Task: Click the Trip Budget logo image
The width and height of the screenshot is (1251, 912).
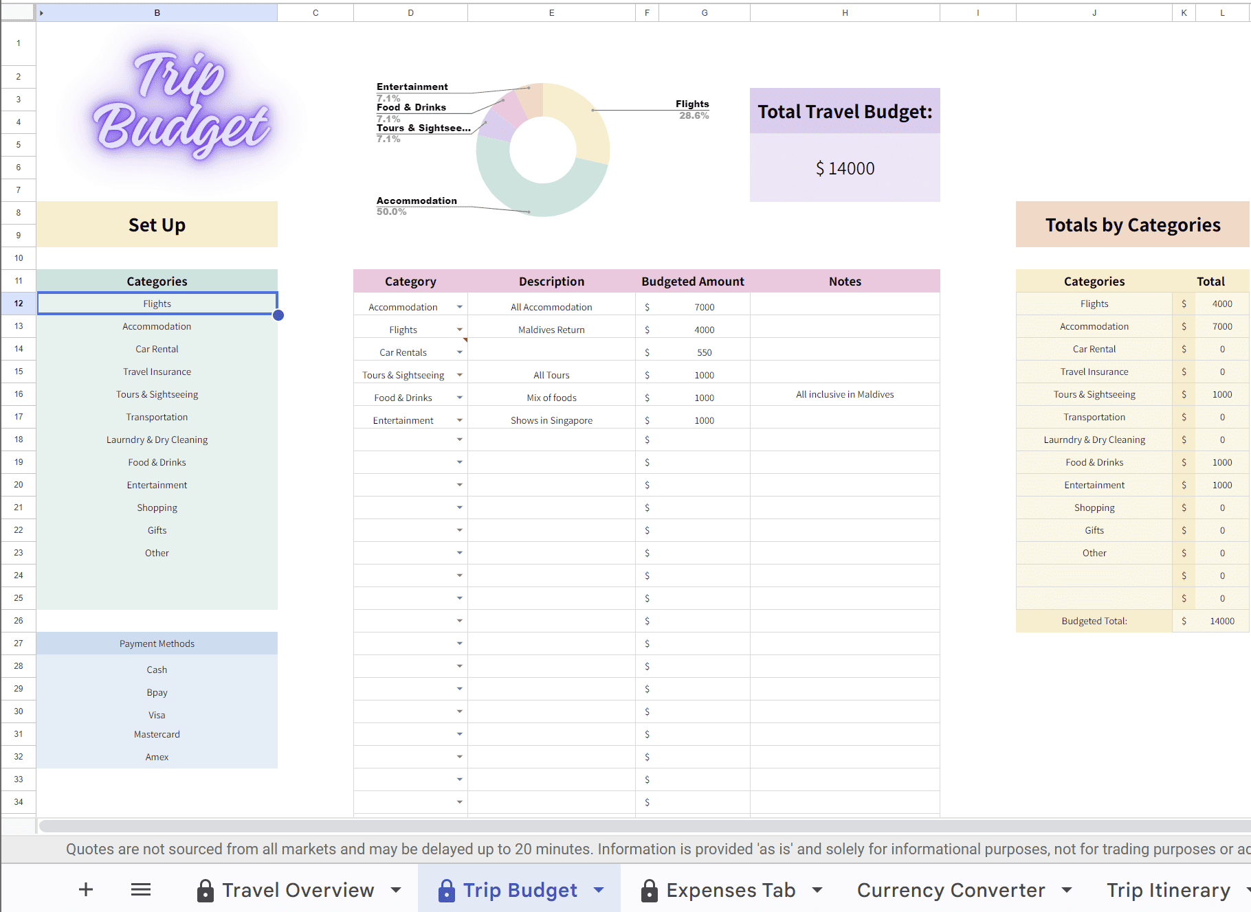Action: tap(181, 105)
